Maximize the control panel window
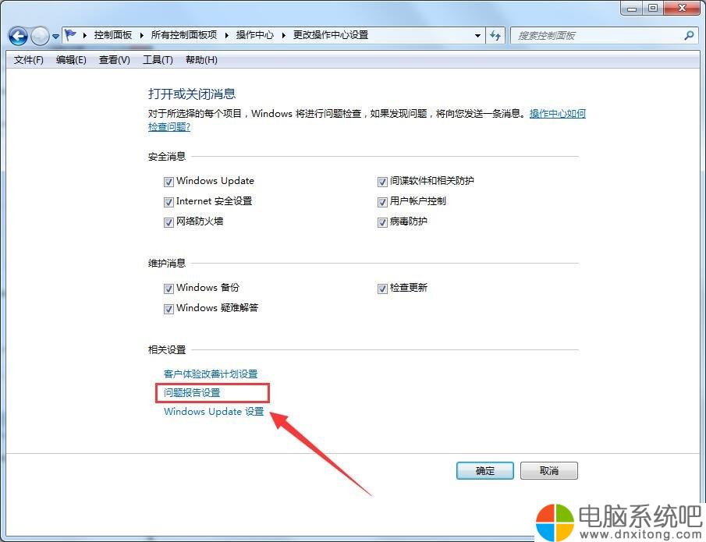The height and width of the screenshot is (542, 706). pyautogui.click(x=653, y=8)
